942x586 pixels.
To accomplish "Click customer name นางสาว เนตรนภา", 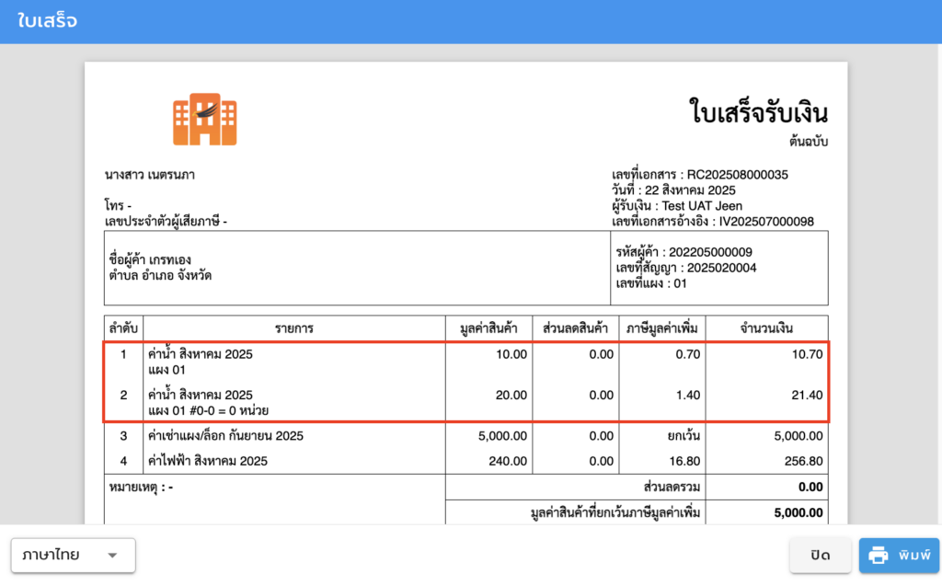I will tap(150, 175).
